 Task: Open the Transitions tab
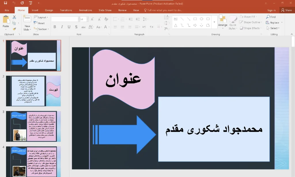point(66,10)
